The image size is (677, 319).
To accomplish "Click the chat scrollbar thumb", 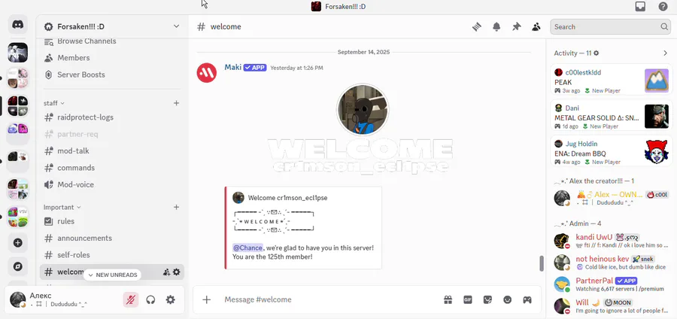I will tap(542, 264).
